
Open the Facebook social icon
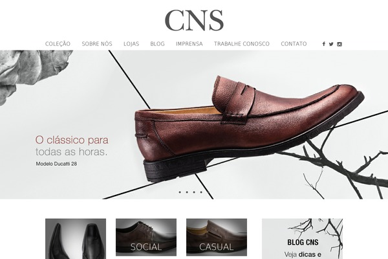click(x=324, y=44)
